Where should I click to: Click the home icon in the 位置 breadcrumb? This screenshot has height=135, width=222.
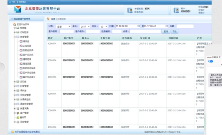48,19
